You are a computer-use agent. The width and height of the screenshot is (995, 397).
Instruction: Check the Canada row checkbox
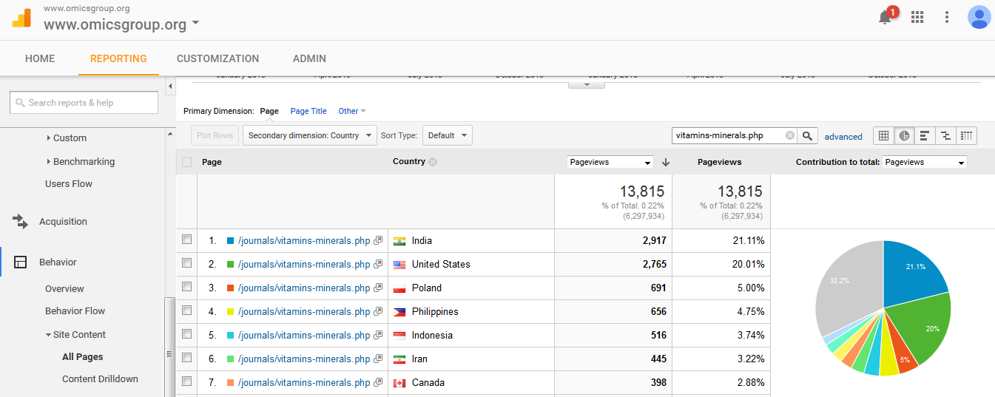point(186,381)
